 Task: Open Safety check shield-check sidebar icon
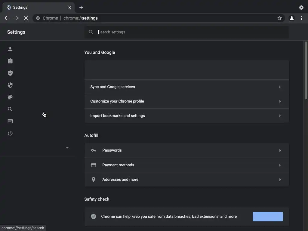point(10,73)
